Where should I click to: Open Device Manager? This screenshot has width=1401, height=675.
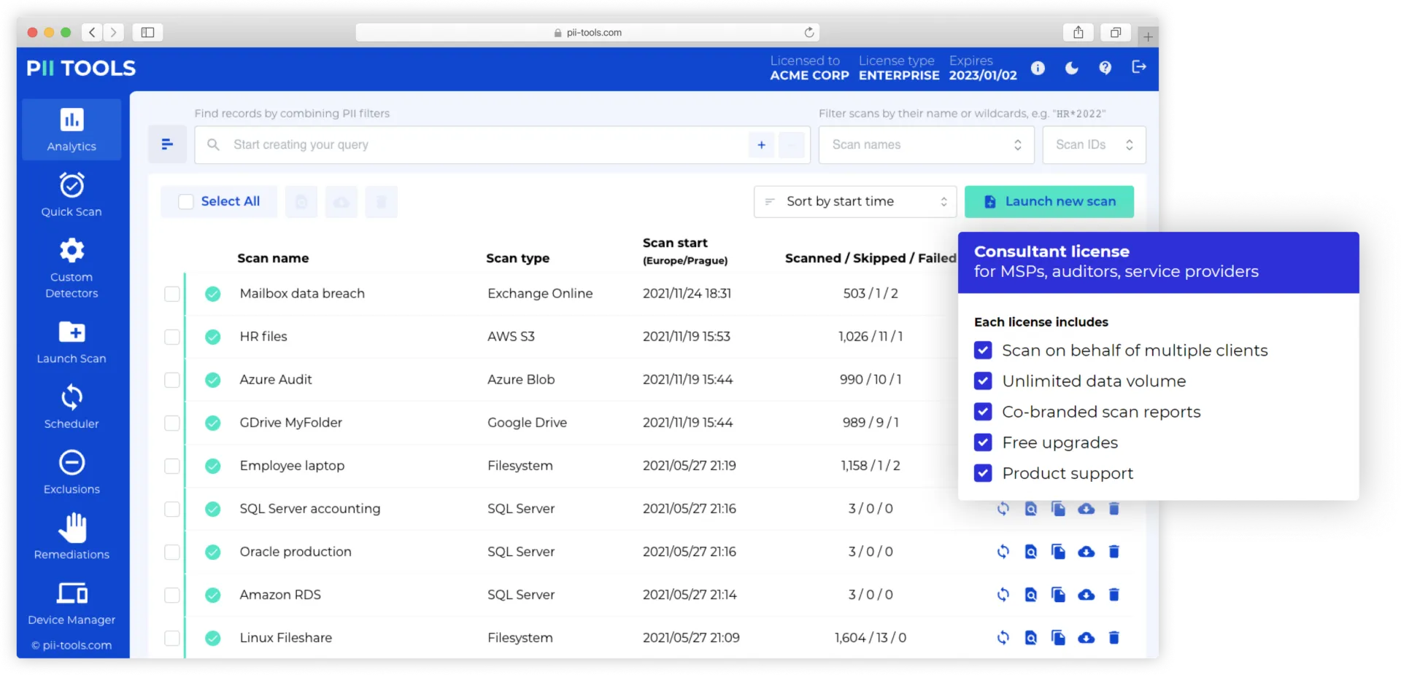tap(72, 603)
